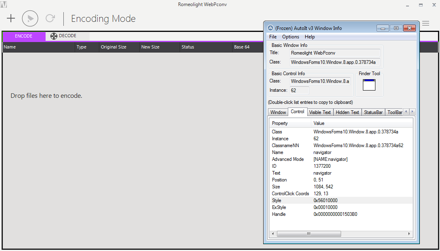
Task: Open the ToolBar tab
Action: tap(394, 112)
